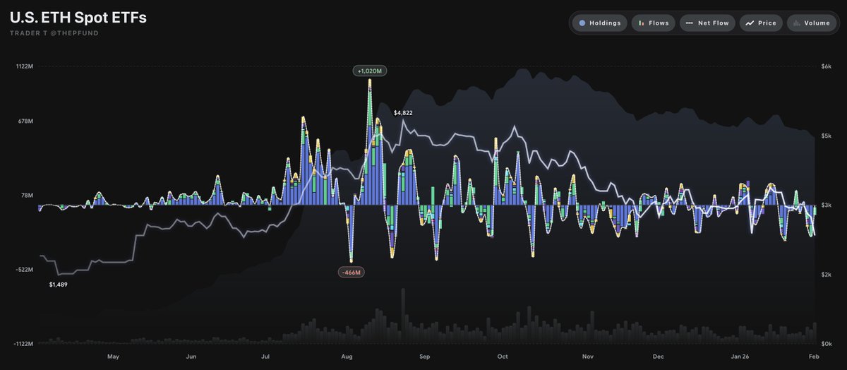The height and width of the screenshot is (370, 847).
Task: Click the $4,822 price high annotation
Action: point(403,113)
